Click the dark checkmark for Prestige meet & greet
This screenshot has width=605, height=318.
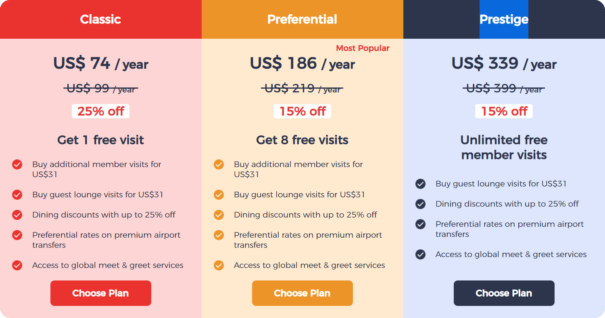pyautogui.click(x=420, y=254)
